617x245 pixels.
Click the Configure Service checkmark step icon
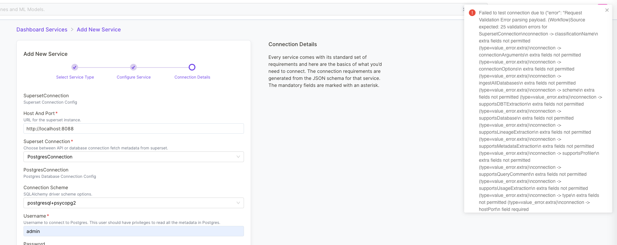click(x=133, y=67)
